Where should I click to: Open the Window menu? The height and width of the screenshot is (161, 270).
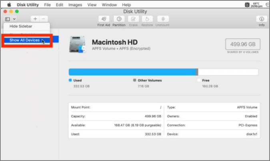tap(109, 5)
